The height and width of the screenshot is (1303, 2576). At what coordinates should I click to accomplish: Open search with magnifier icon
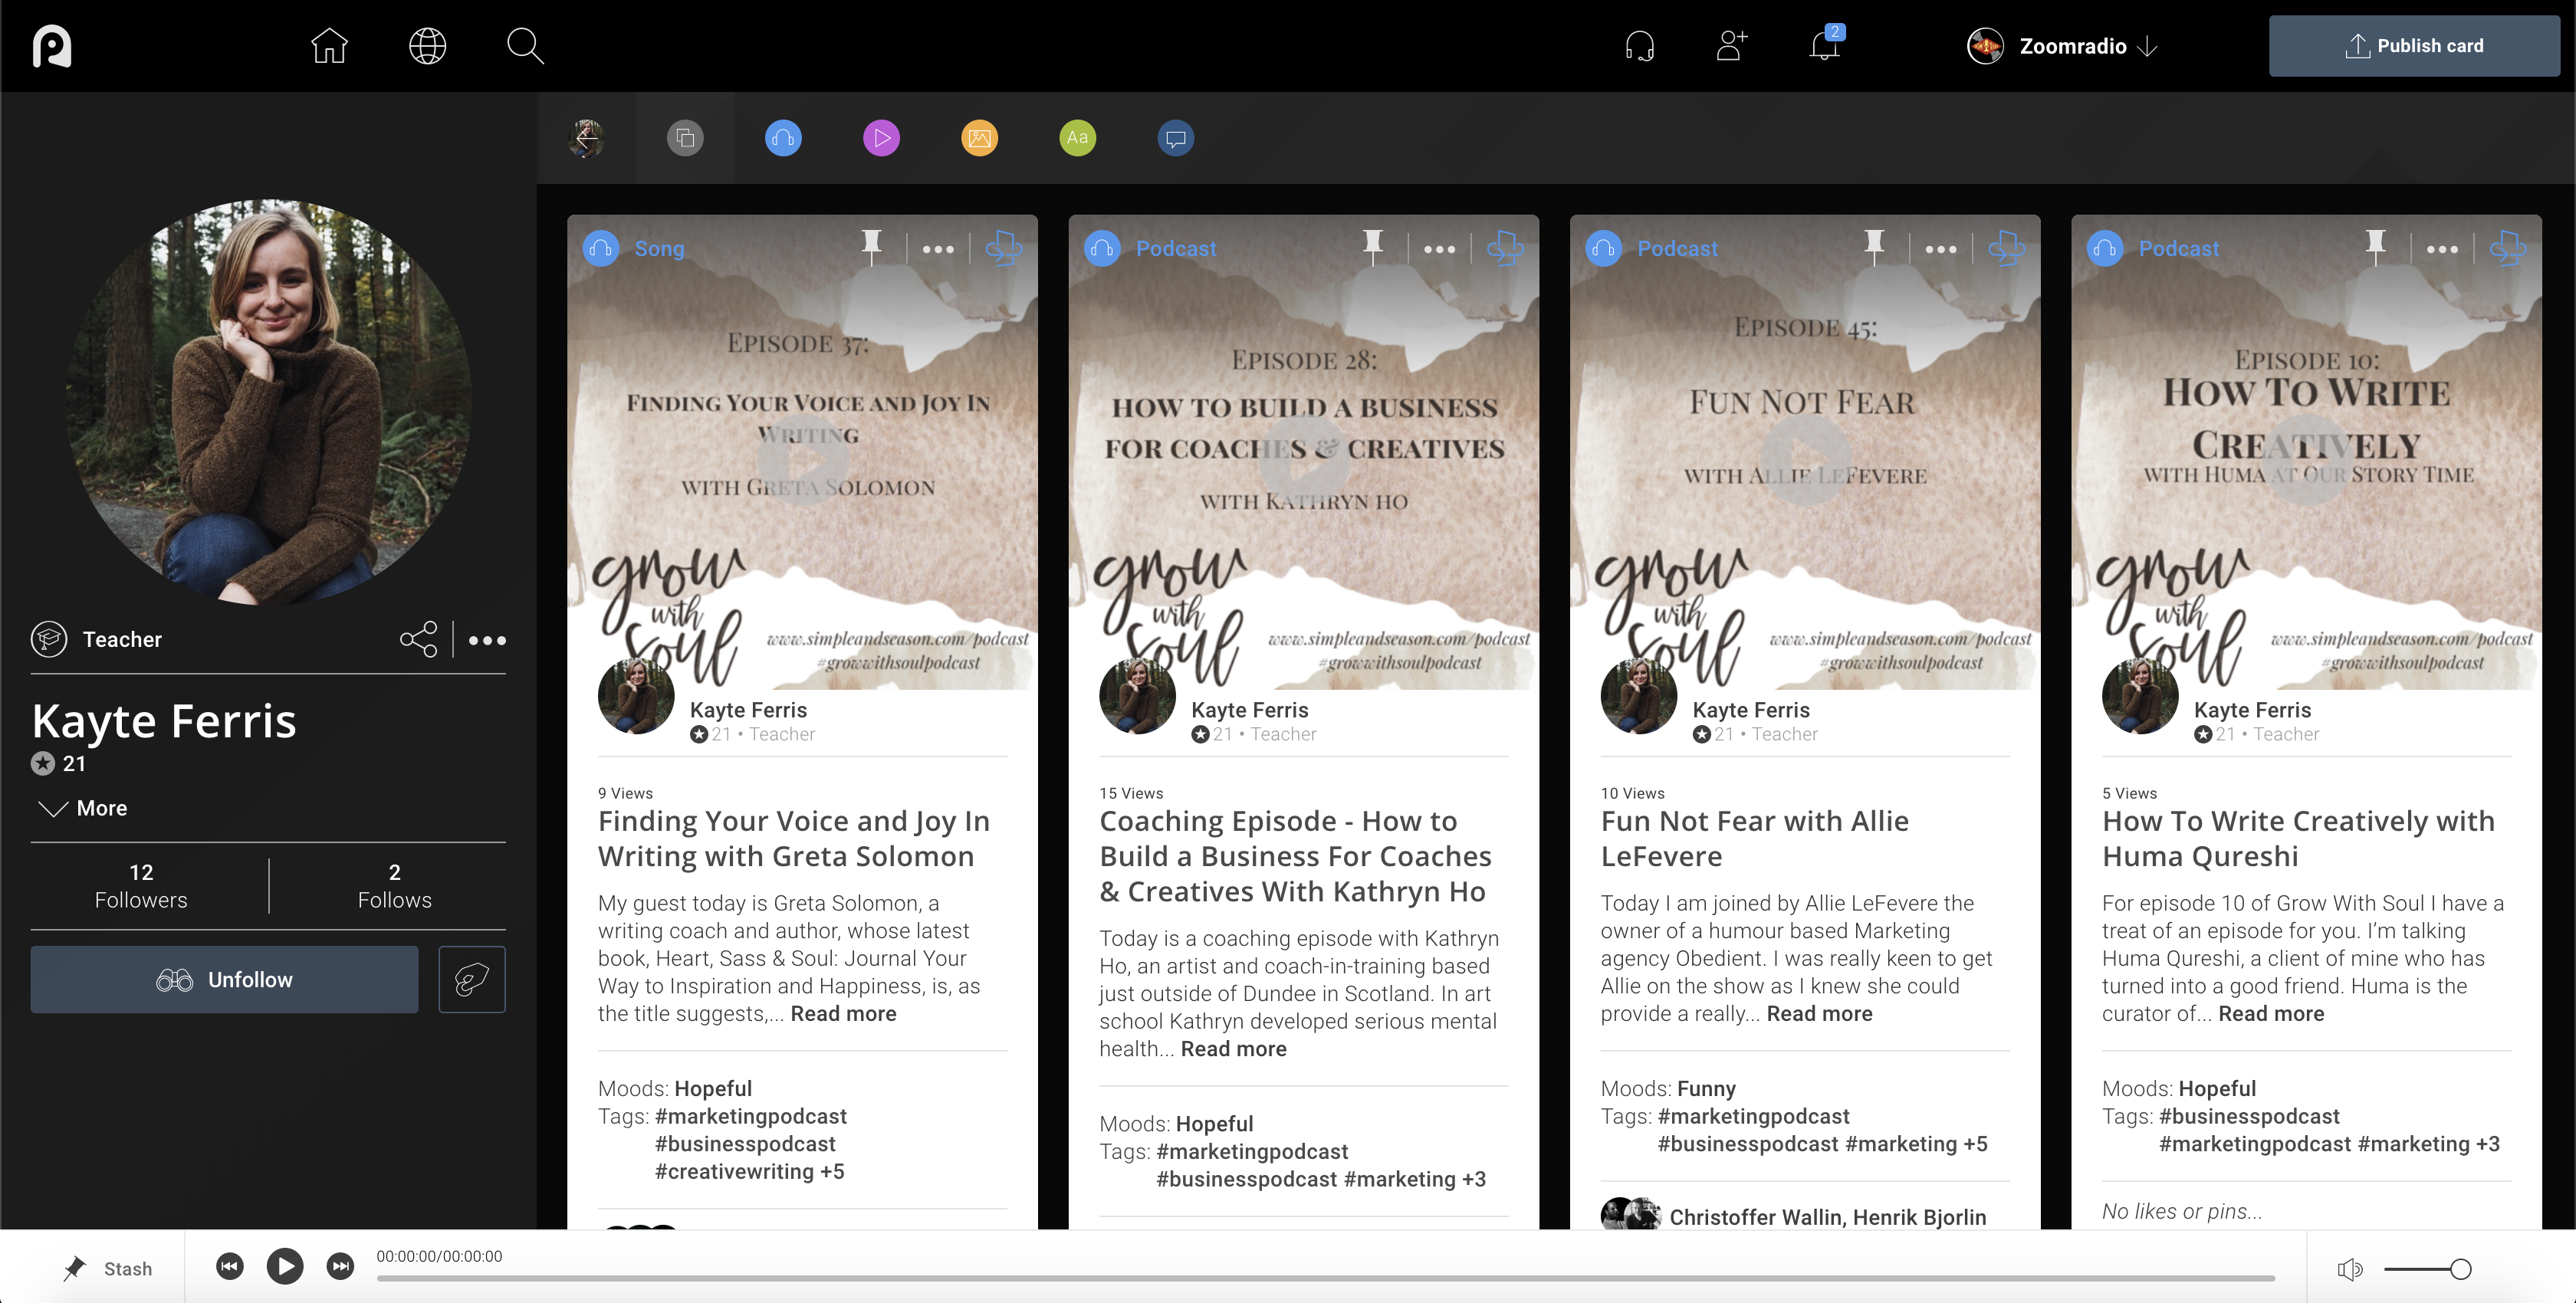point(524,46)
